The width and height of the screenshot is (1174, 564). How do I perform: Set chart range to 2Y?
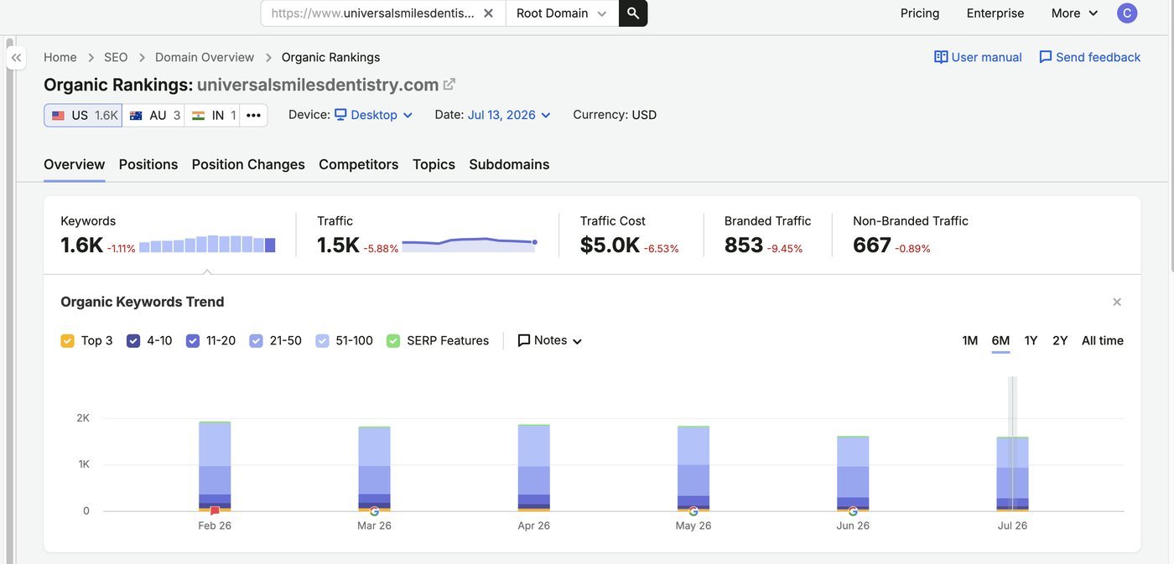click(x=1060, y=340)
